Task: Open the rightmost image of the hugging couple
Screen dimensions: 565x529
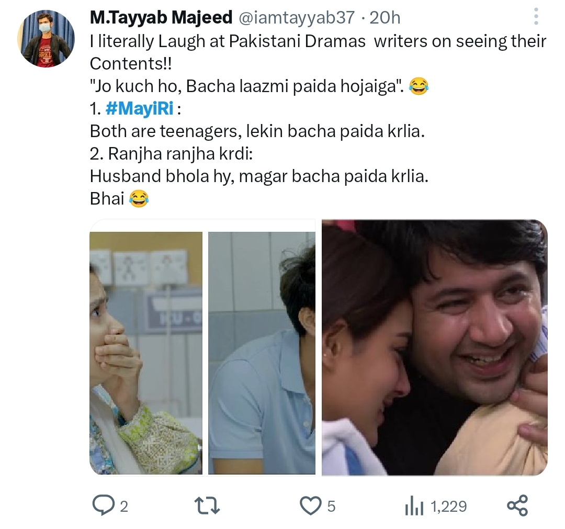Action: tap(434, 348)
